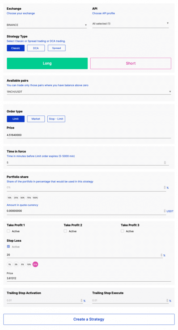Adjust the Portfolio share percentage stepper
The image size is (178, 330).
pos(165,188)
